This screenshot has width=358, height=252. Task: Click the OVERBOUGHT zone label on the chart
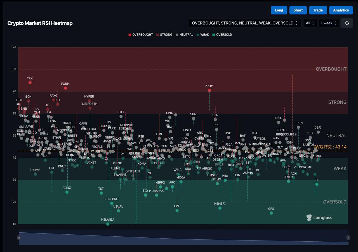[331, 69]
